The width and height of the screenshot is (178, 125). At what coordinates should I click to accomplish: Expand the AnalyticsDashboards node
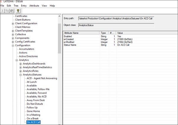[20, 64]
